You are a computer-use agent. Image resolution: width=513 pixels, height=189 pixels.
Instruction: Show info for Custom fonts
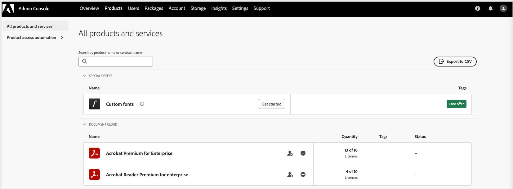(142, 104)
